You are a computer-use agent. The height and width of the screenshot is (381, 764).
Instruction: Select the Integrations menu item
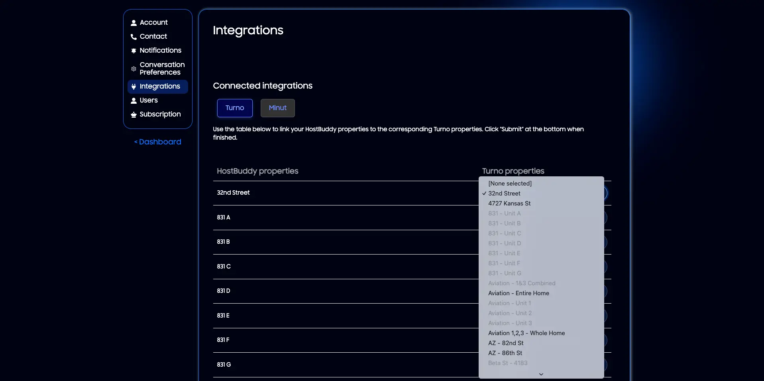(x=158, y=87)
